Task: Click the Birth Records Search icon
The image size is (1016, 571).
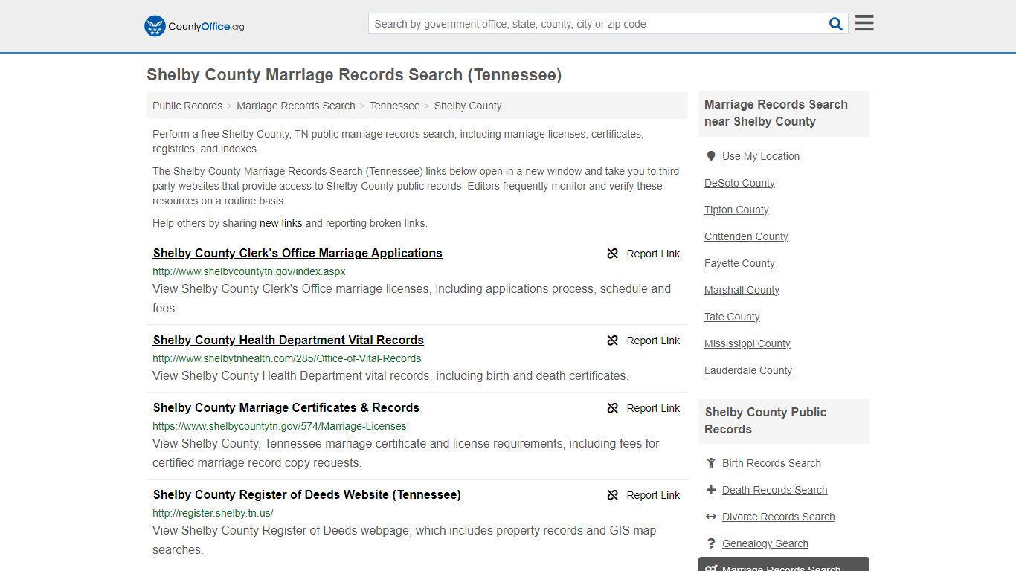Action: tap(711, 463)
